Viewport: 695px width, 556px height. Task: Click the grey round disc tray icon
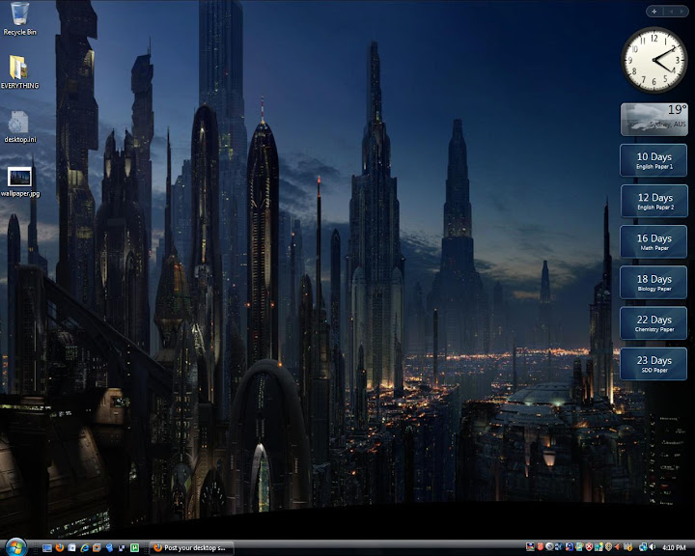(549, 546)
